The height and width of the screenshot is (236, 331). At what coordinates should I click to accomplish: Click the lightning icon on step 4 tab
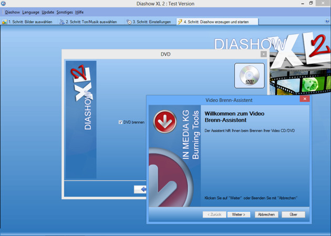tap(180, 22)
